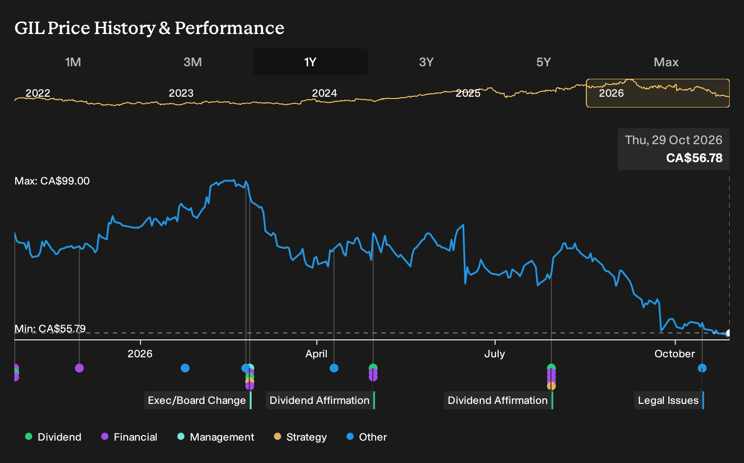Click the teal Management dot above Exec/Board Change

252,367
